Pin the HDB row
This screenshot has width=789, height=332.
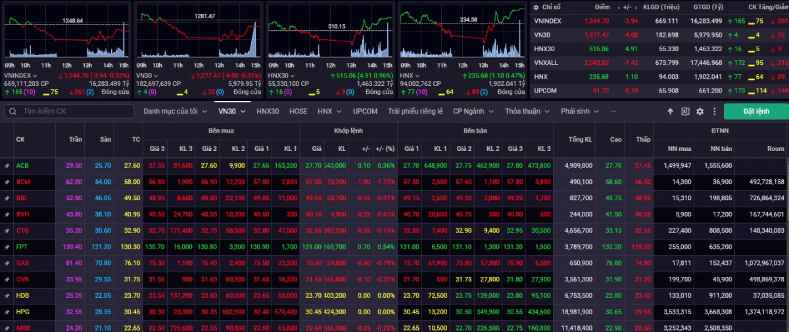click(x=7, y=296)
